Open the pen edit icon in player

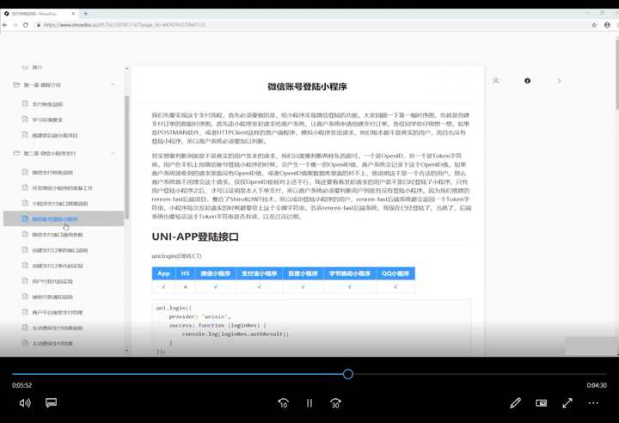[515, 403]
